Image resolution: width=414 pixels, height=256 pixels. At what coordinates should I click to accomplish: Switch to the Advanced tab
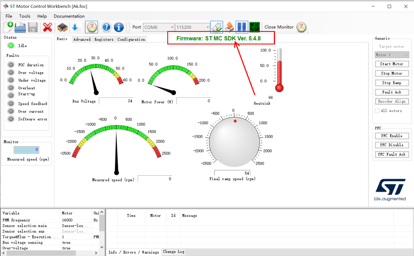pos(82,39)
